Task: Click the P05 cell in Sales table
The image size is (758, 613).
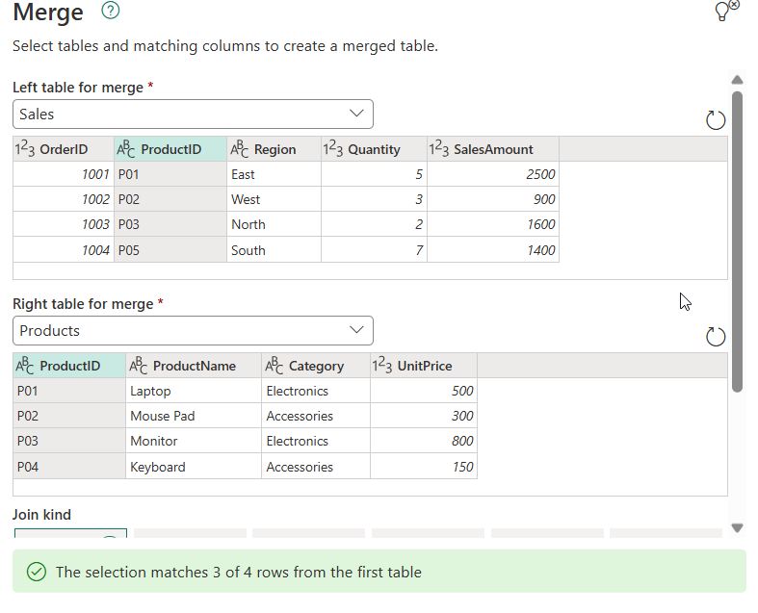Action: (170, 250)
